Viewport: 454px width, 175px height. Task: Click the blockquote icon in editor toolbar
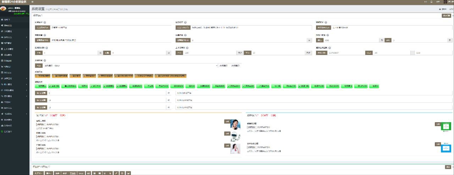pos(88,173)
